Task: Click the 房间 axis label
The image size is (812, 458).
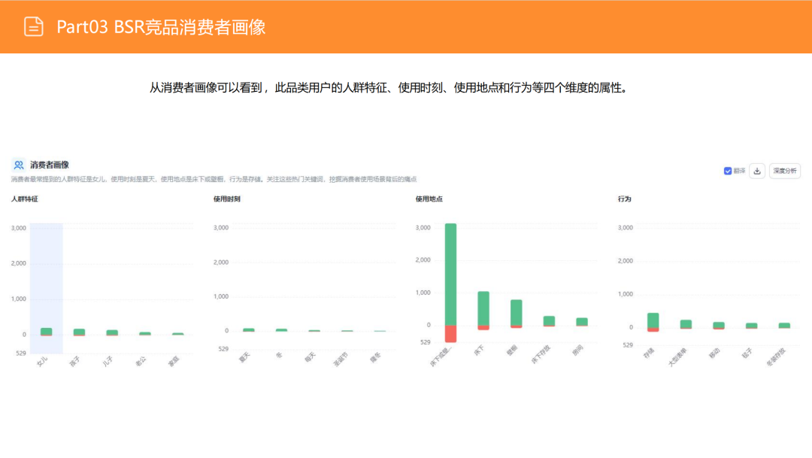Action: (578, 350)
